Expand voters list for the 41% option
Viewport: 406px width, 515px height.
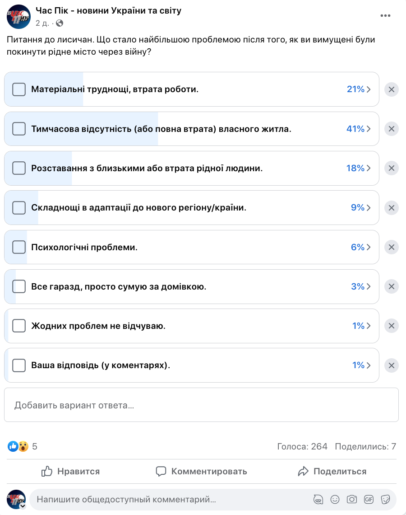pos(359,129)
